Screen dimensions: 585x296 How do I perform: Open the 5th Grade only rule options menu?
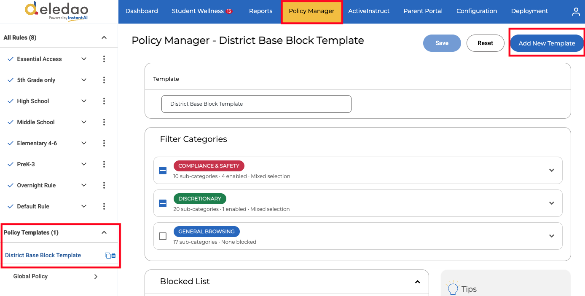point(104,80)
